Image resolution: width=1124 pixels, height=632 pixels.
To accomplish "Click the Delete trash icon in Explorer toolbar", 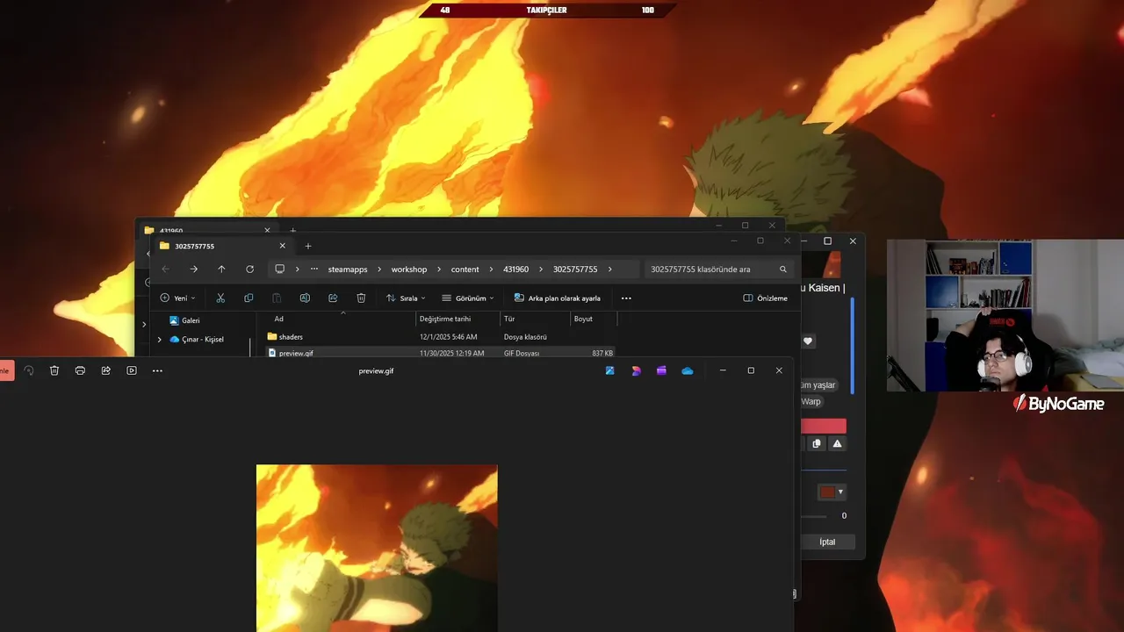I will (361, 298).
